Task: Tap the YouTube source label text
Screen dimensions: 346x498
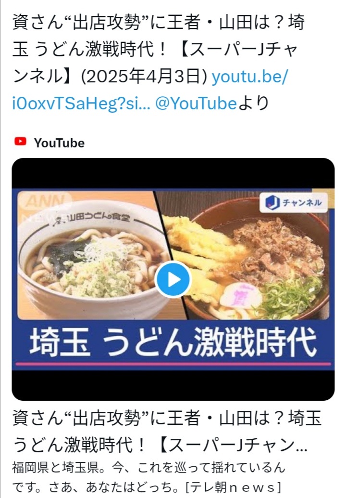Action: tap(59, 143)
